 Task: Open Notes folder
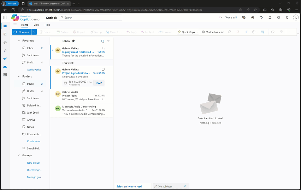[30, 127]
